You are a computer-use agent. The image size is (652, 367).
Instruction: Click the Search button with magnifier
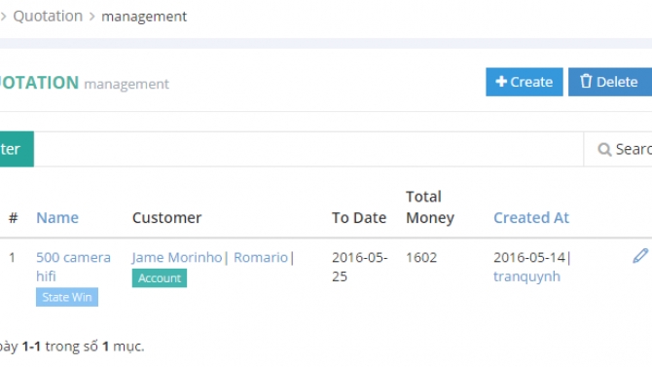click(619, 149)
